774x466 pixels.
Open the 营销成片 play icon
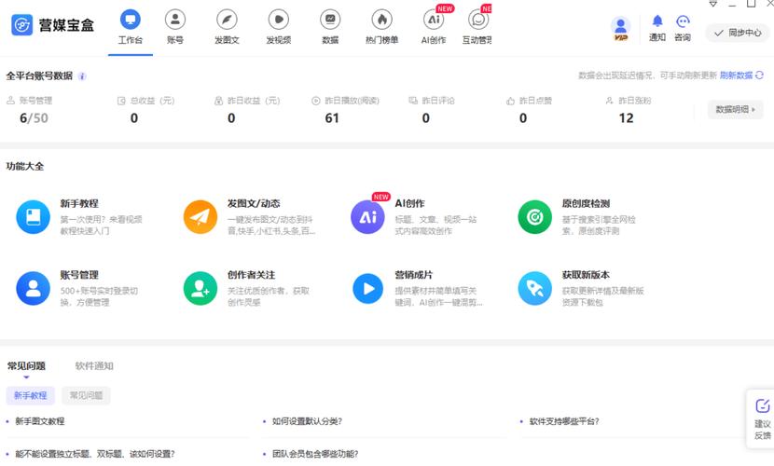367,289
